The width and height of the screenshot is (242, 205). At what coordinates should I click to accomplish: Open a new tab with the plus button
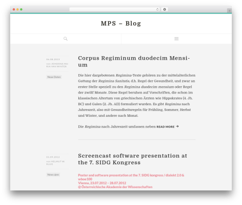point(229,11)
